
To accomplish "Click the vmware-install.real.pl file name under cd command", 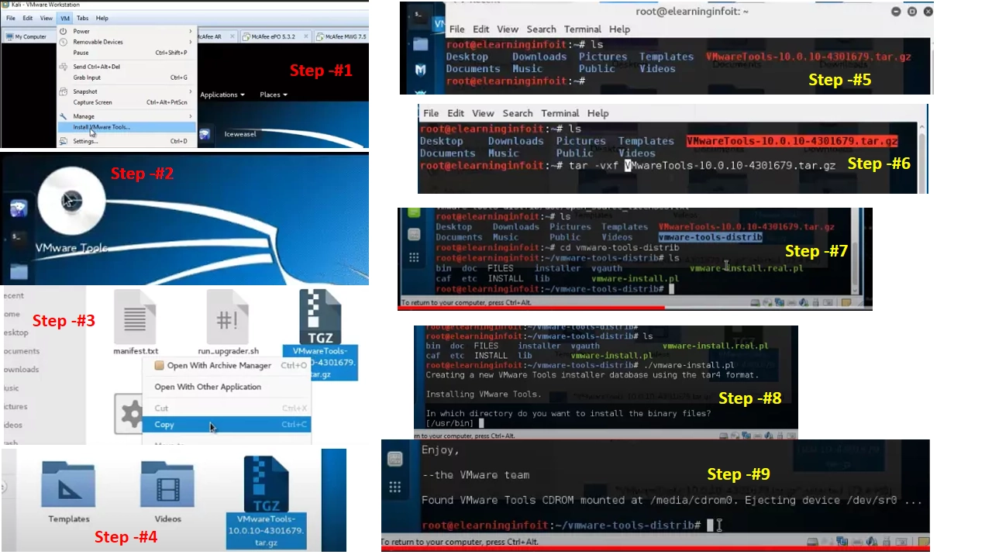I will [746, 268].
